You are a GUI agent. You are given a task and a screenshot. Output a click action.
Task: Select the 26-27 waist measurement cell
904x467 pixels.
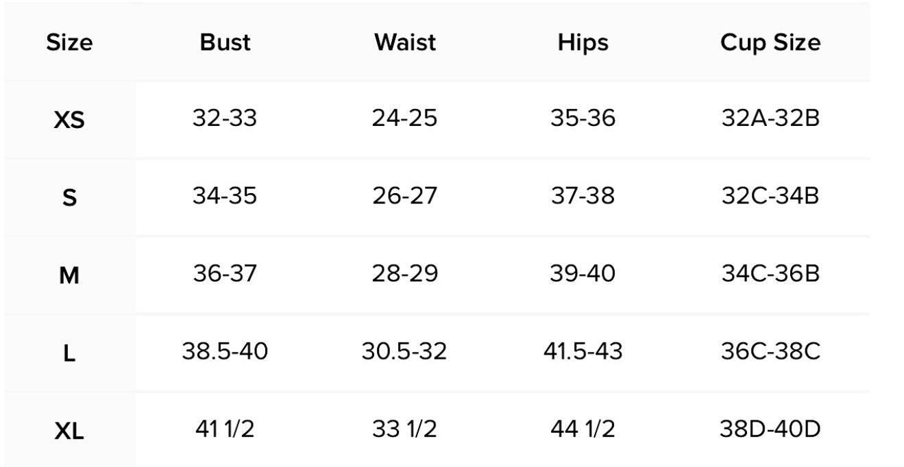[404, 197]
